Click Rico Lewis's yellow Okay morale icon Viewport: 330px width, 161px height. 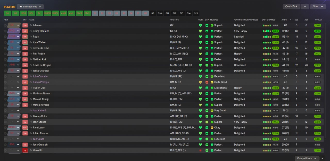coord(212,128)
